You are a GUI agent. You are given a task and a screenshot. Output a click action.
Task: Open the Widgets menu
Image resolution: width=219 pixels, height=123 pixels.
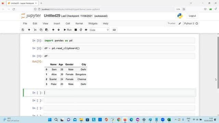click(93, 24)
